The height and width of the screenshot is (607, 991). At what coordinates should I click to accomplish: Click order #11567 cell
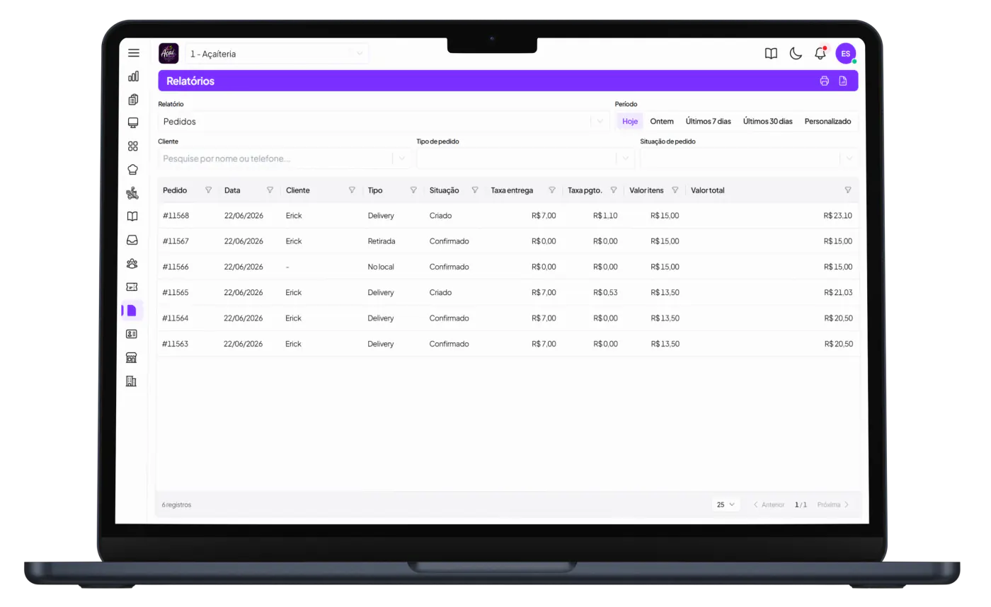click(x=176, y=241)
